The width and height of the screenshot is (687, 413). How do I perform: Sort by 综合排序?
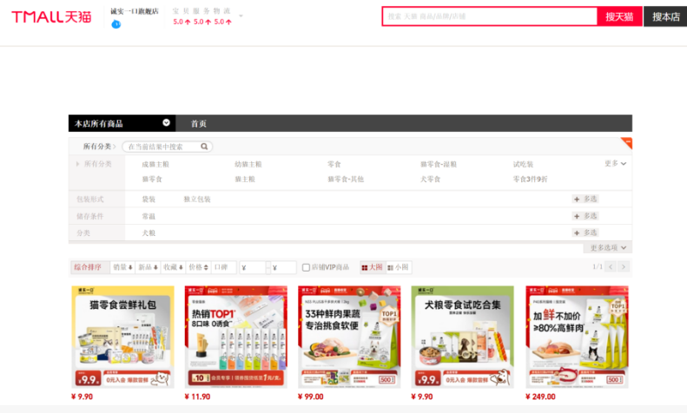(89, 267)
